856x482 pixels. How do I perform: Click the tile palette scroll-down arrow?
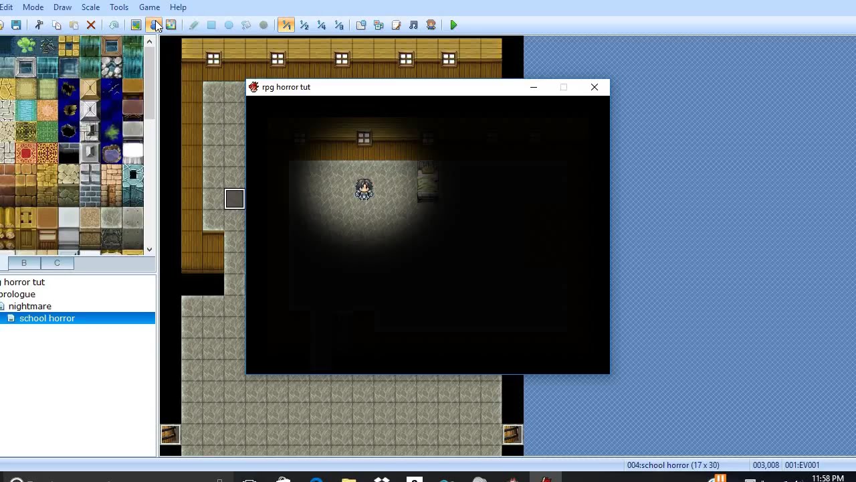click(x=150, y=249)
